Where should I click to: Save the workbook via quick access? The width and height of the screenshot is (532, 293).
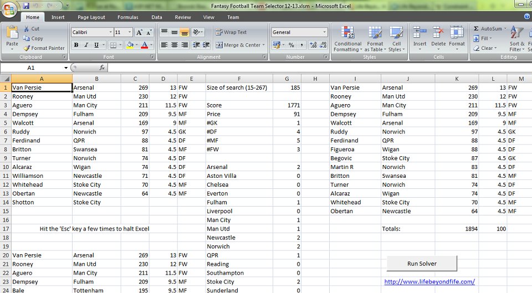coord(26,6)
